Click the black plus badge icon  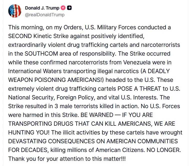(70, 8)
